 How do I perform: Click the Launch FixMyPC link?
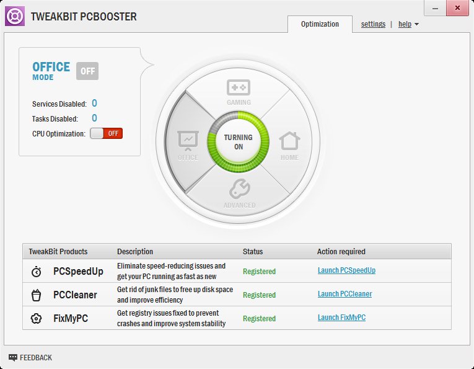point(341,318)
